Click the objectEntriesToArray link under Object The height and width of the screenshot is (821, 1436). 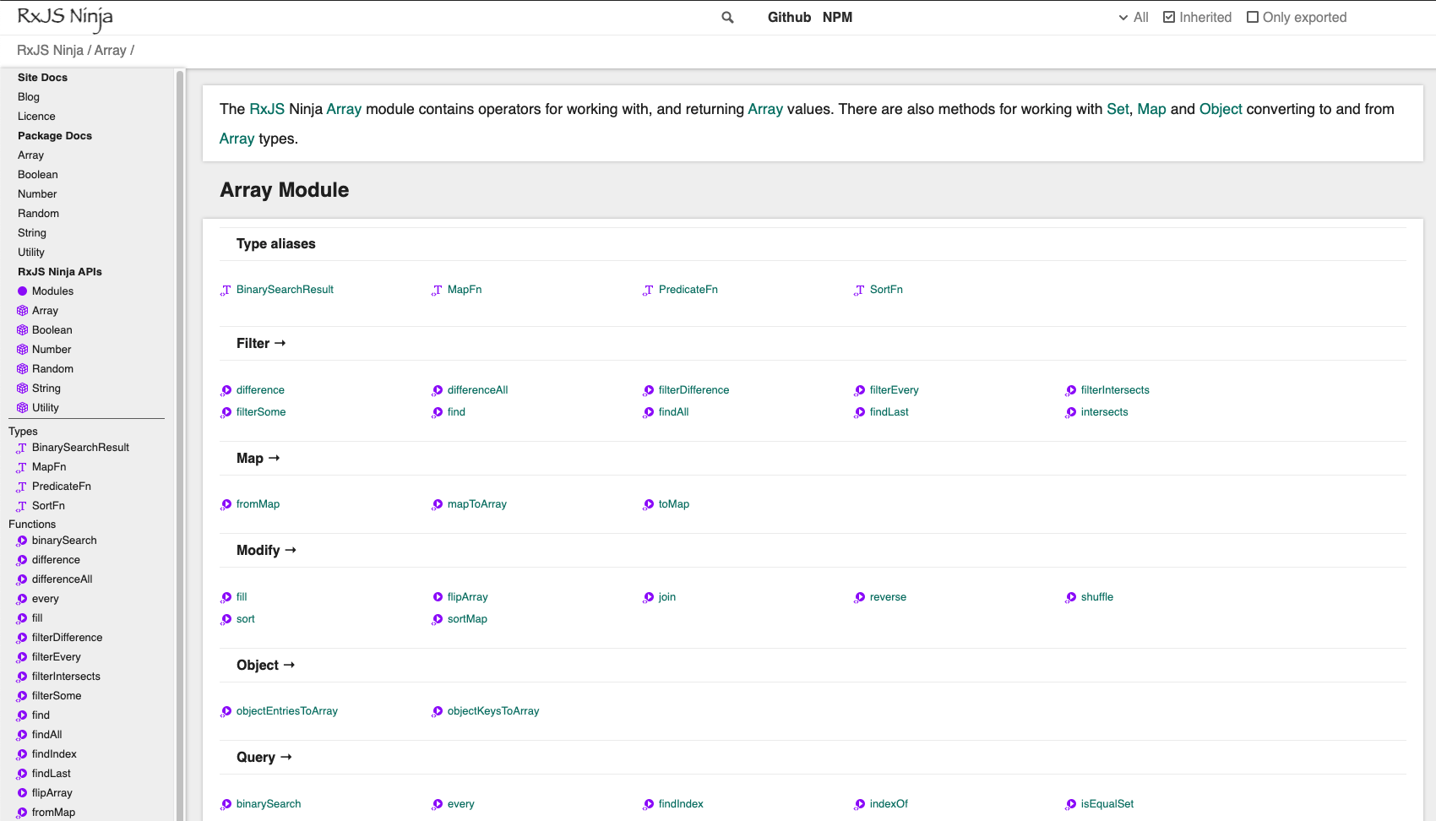click(287, 710)
